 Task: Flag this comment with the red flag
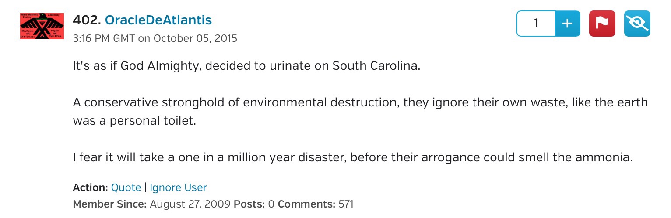click(x=602, y=24)
